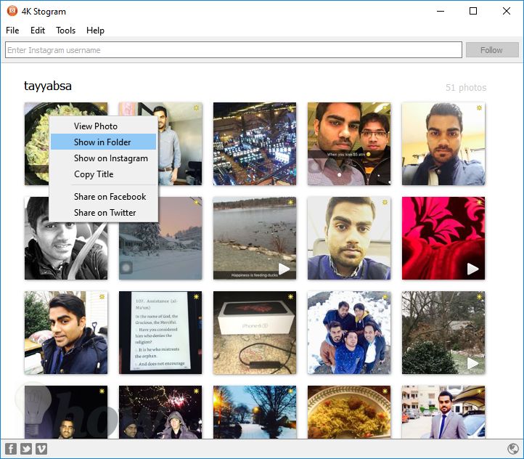The width and height of the screenshot is (524, 459).
Task: Click the 51 photos count label
Action: coord(466,88)
